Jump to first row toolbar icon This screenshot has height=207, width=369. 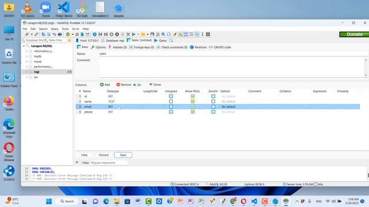tap(100, 34)
